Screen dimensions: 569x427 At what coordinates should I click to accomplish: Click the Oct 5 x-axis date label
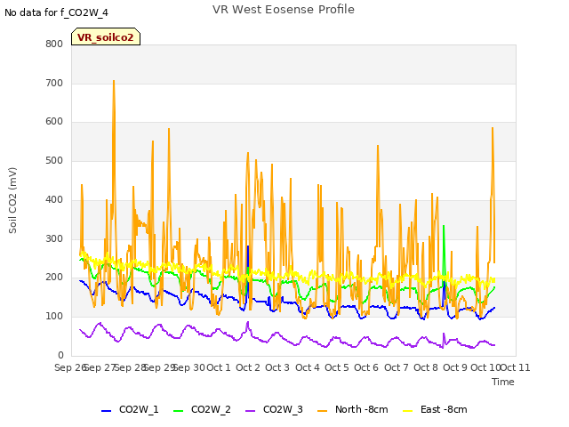[337, 367]
